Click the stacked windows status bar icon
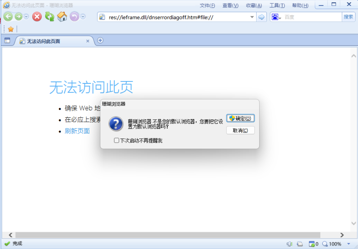 pos(300,244)
